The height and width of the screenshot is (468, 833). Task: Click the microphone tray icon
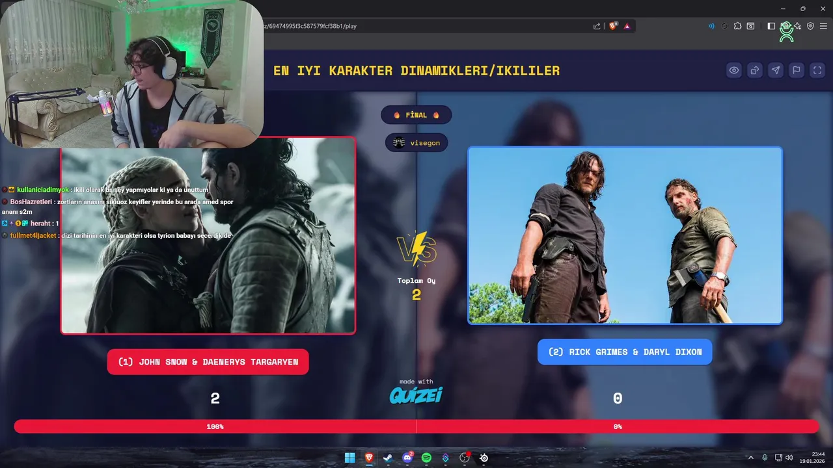pyautogui.click(x=765, y=458)
